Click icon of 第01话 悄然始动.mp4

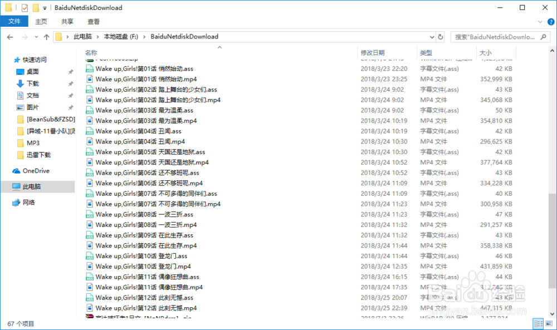pos(90,79)
